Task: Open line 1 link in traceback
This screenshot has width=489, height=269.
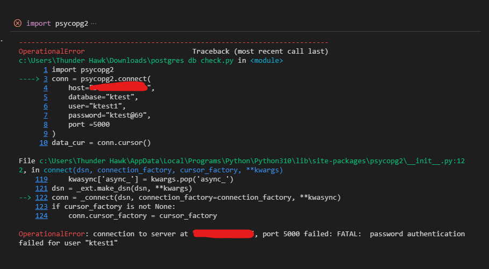Action: click(x=46, y=70)
